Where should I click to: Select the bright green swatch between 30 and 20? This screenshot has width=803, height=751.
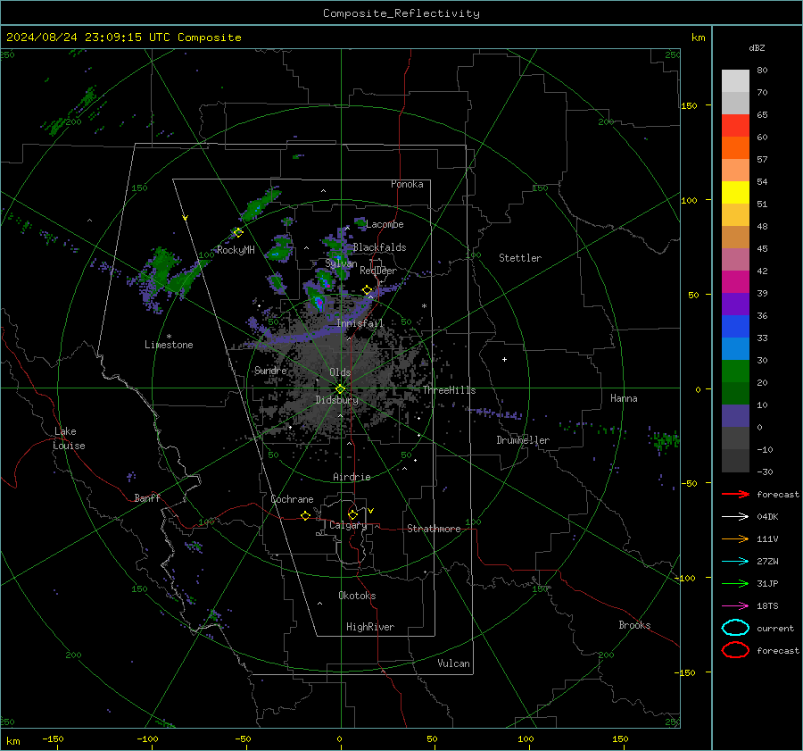735,371
